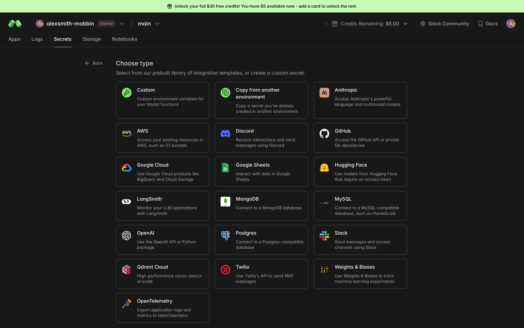Click the AWS logo icon

click(x=127, y=133)
